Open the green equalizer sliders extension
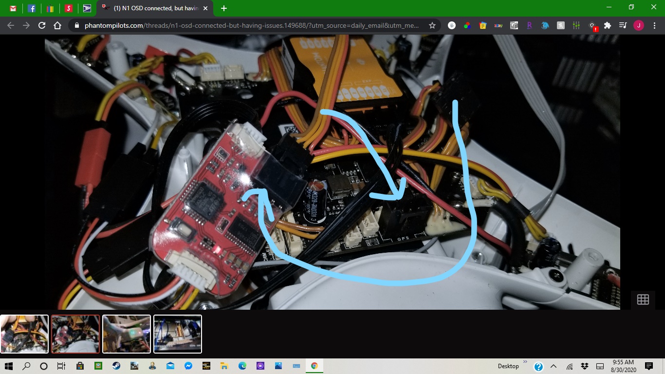The width and height of the screenshot is (665, 374). [x=576, y=25]
